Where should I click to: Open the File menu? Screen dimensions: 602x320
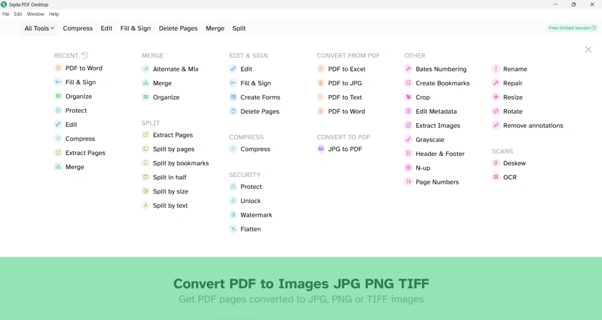pyautogui.click(x=6, y=14)
